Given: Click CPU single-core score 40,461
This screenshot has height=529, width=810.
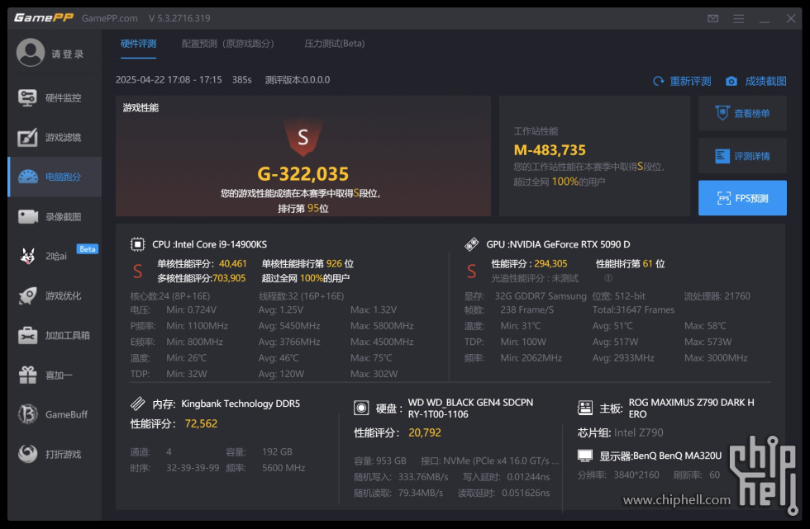Looking at the screenshot, I should tap(233, 263).
